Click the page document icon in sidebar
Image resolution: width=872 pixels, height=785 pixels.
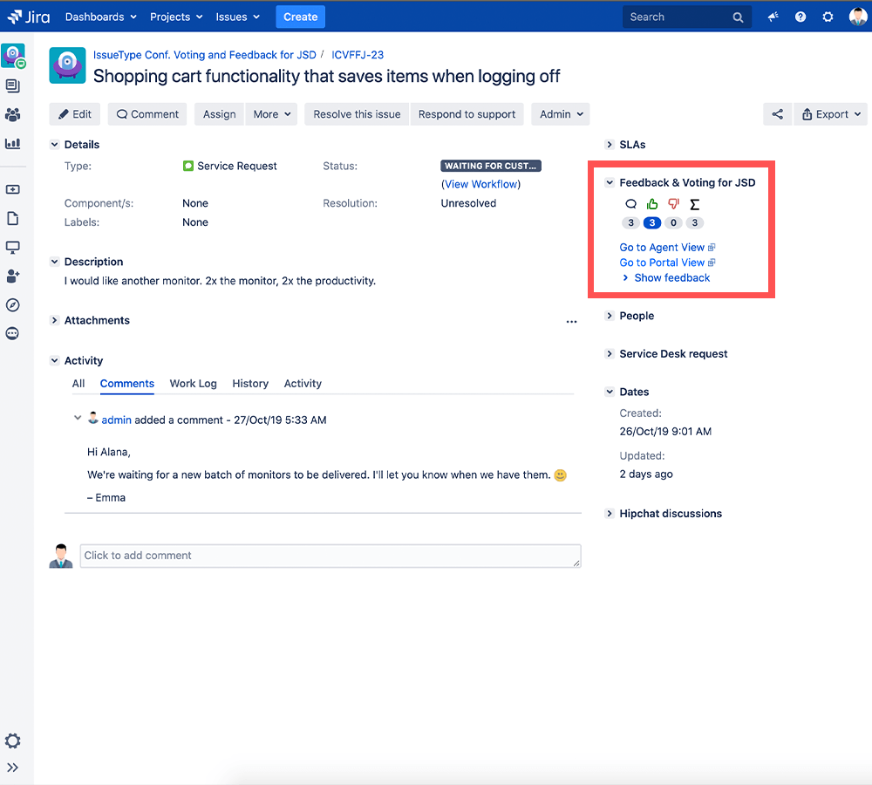(13, 218)
